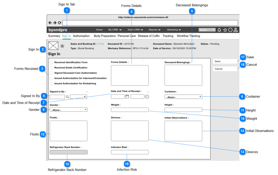Viewport: 278px width, 175px height.
Task: Click the receipt date input field
Action: 118,96
